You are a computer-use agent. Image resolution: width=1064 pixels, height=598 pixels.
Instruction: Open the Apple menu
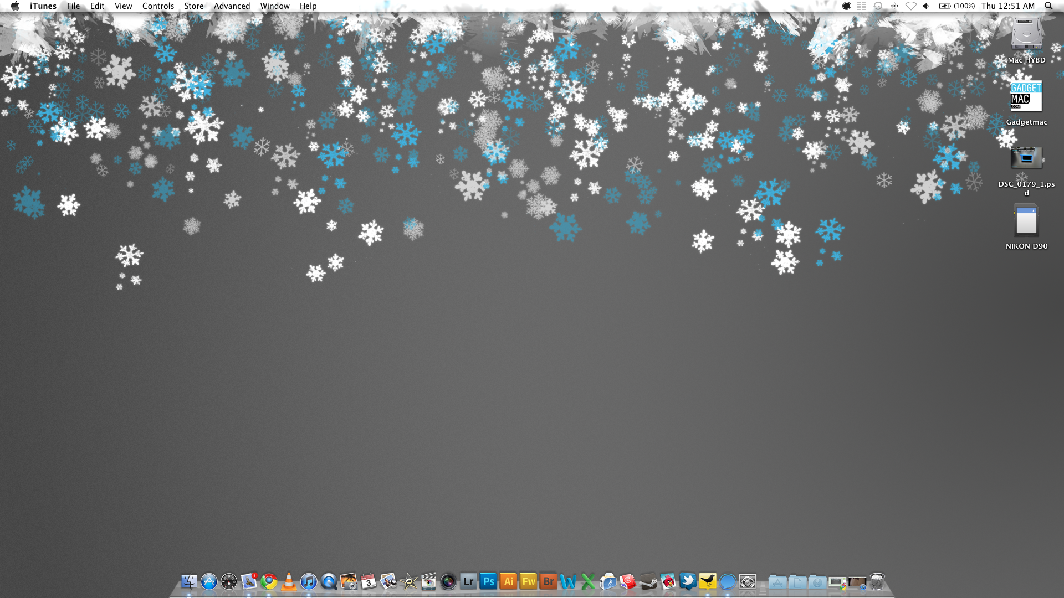point(15,6)
